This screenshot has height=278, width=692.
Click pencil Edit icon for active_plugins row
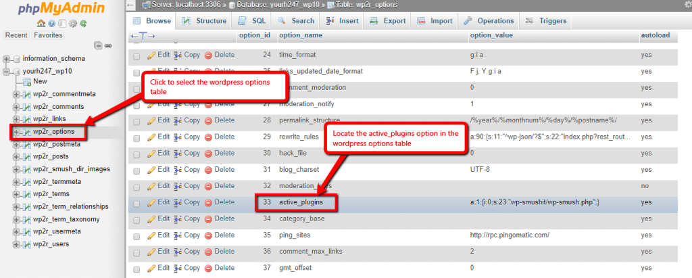point(151,202)
